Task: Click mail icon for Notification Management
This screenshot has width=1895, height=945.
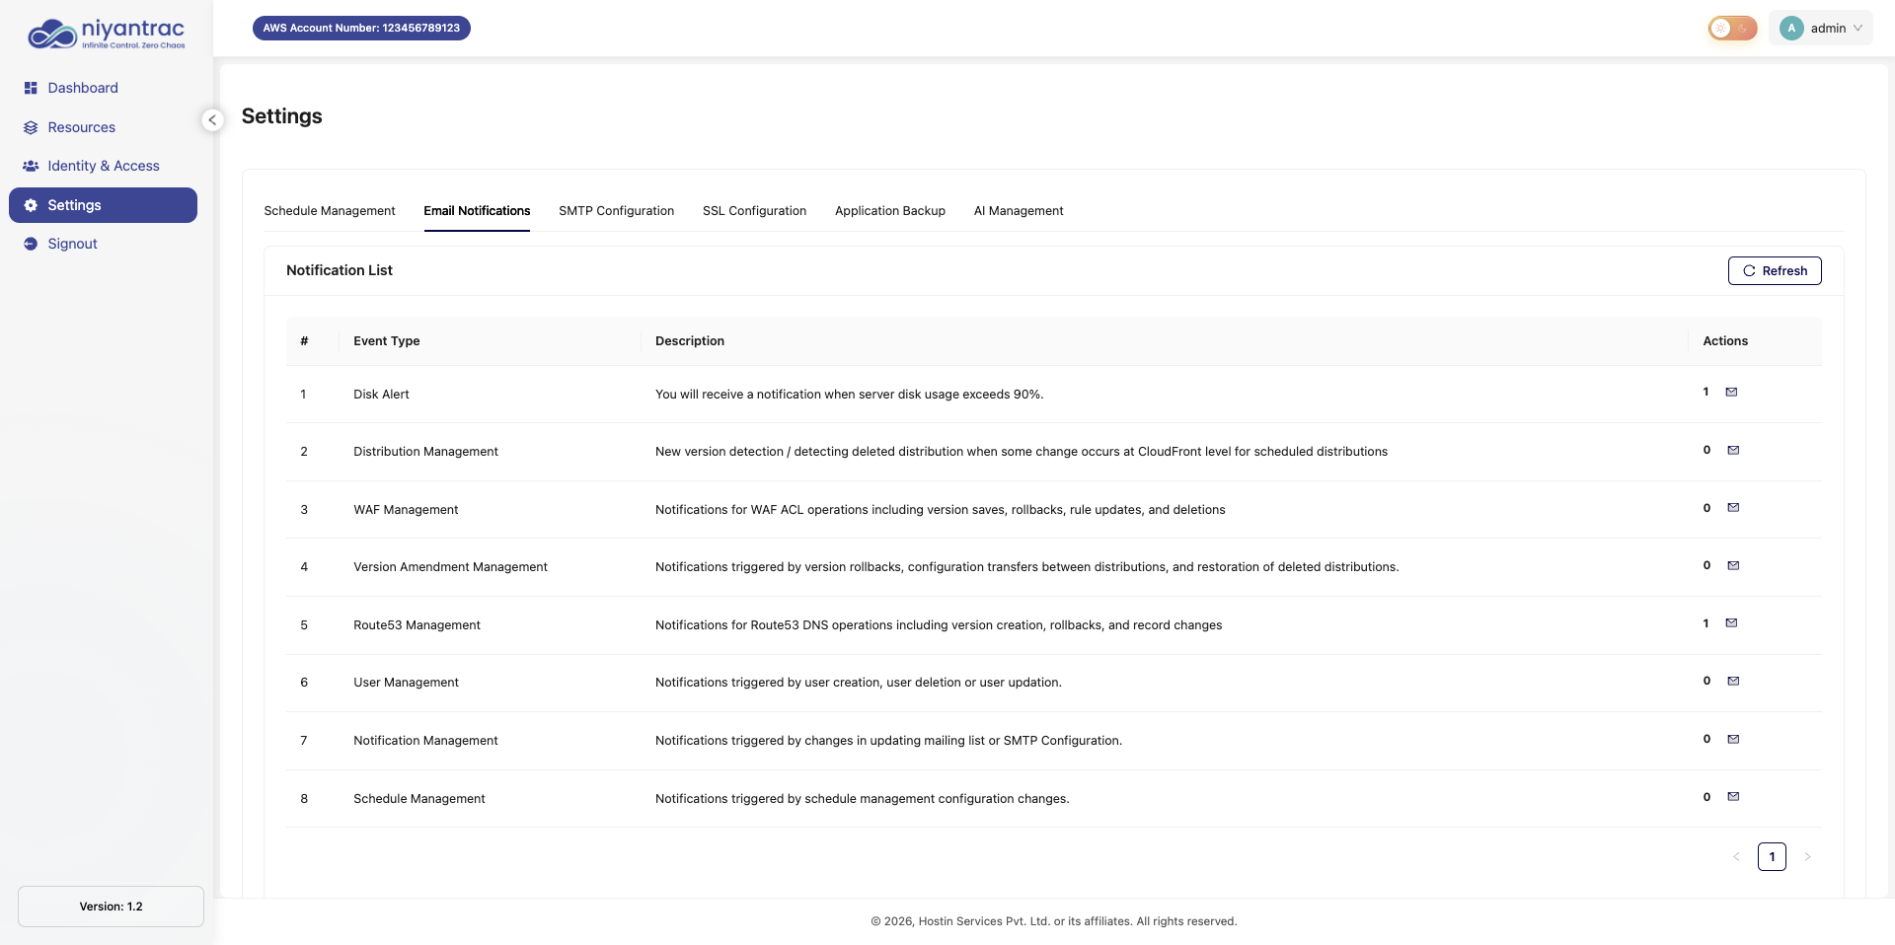Action: (1733, 739)
